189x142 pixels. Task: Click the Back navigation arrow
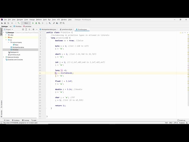click(x=12, y=23)
